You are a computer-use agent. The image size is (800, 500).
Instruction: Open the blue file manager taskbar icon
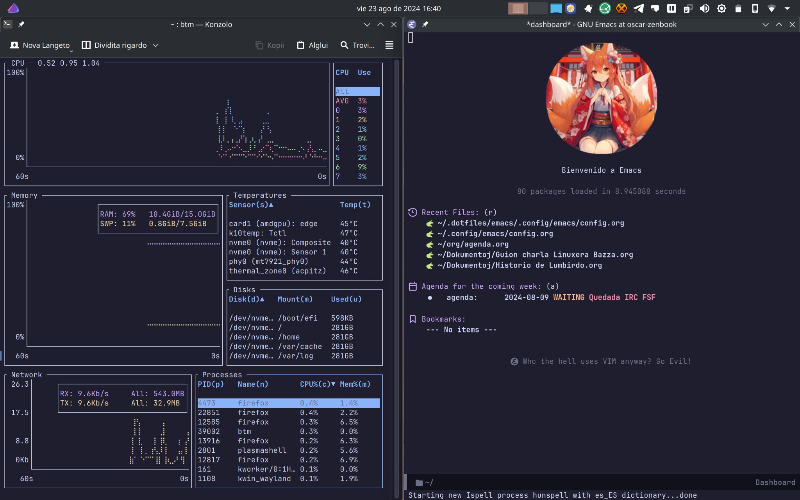coord(556,8)
